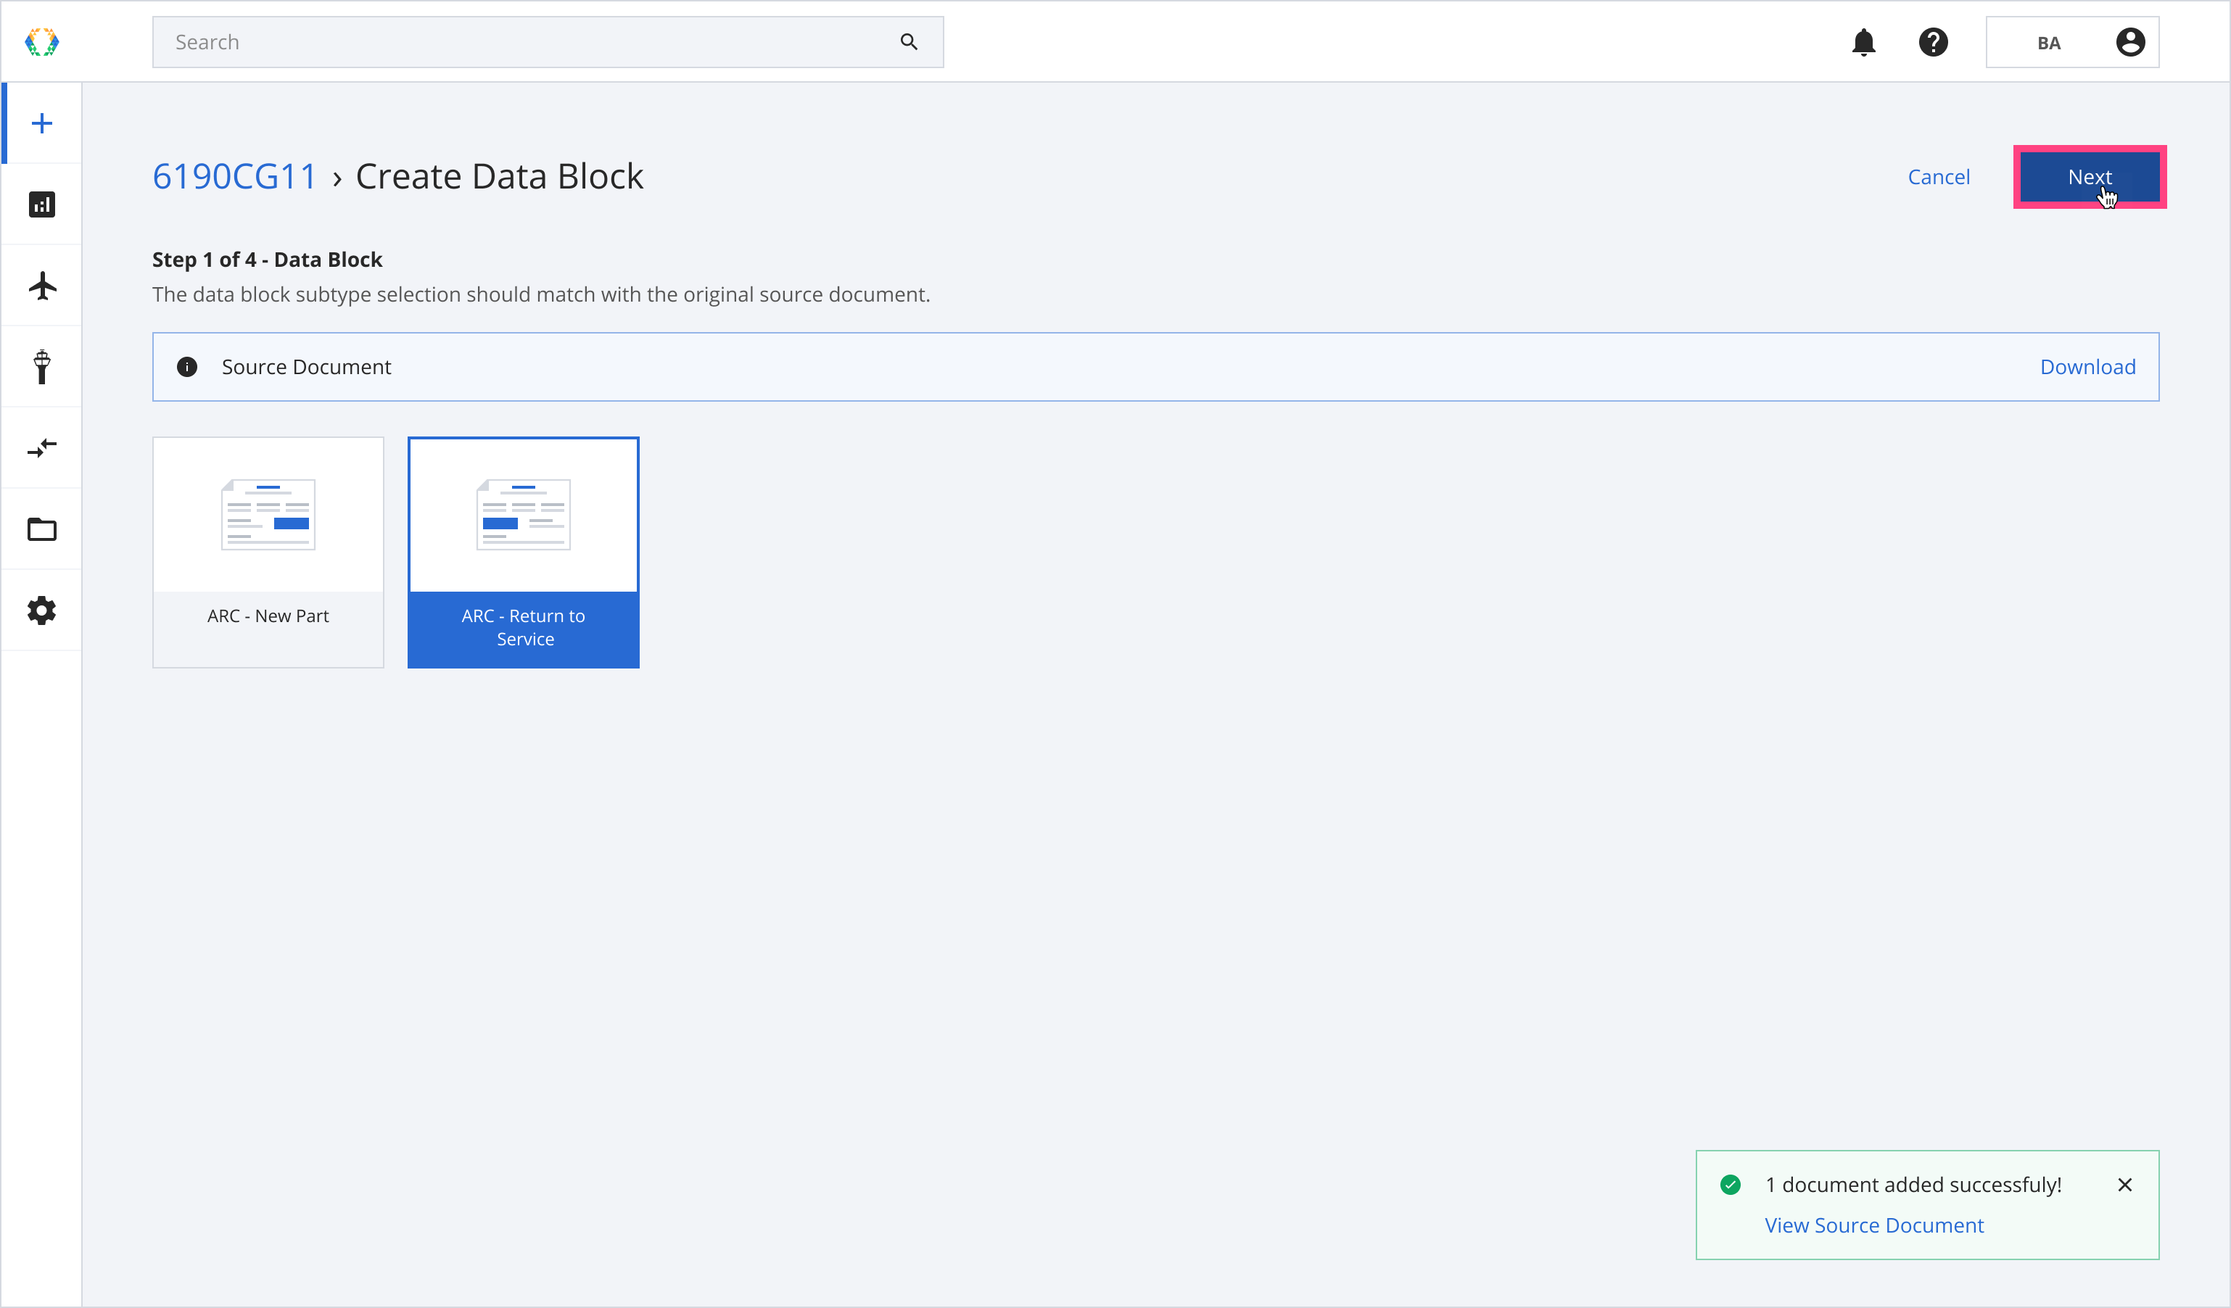2231x1308 pixels.
Task: Click the notifications bell icon
Action: point(1862,42)
